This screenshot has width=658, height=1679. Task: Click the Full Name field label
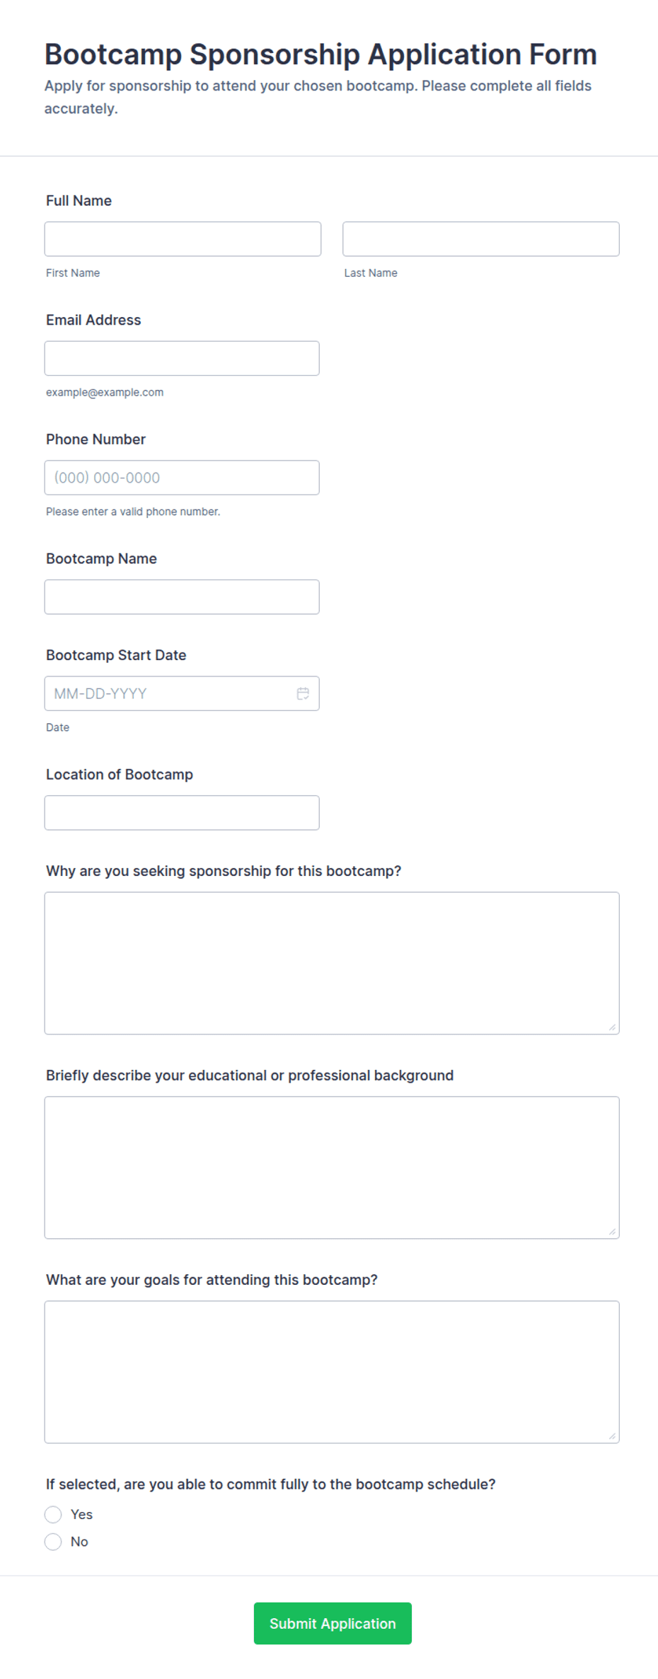pyautogui.click(x=79, y=201)
